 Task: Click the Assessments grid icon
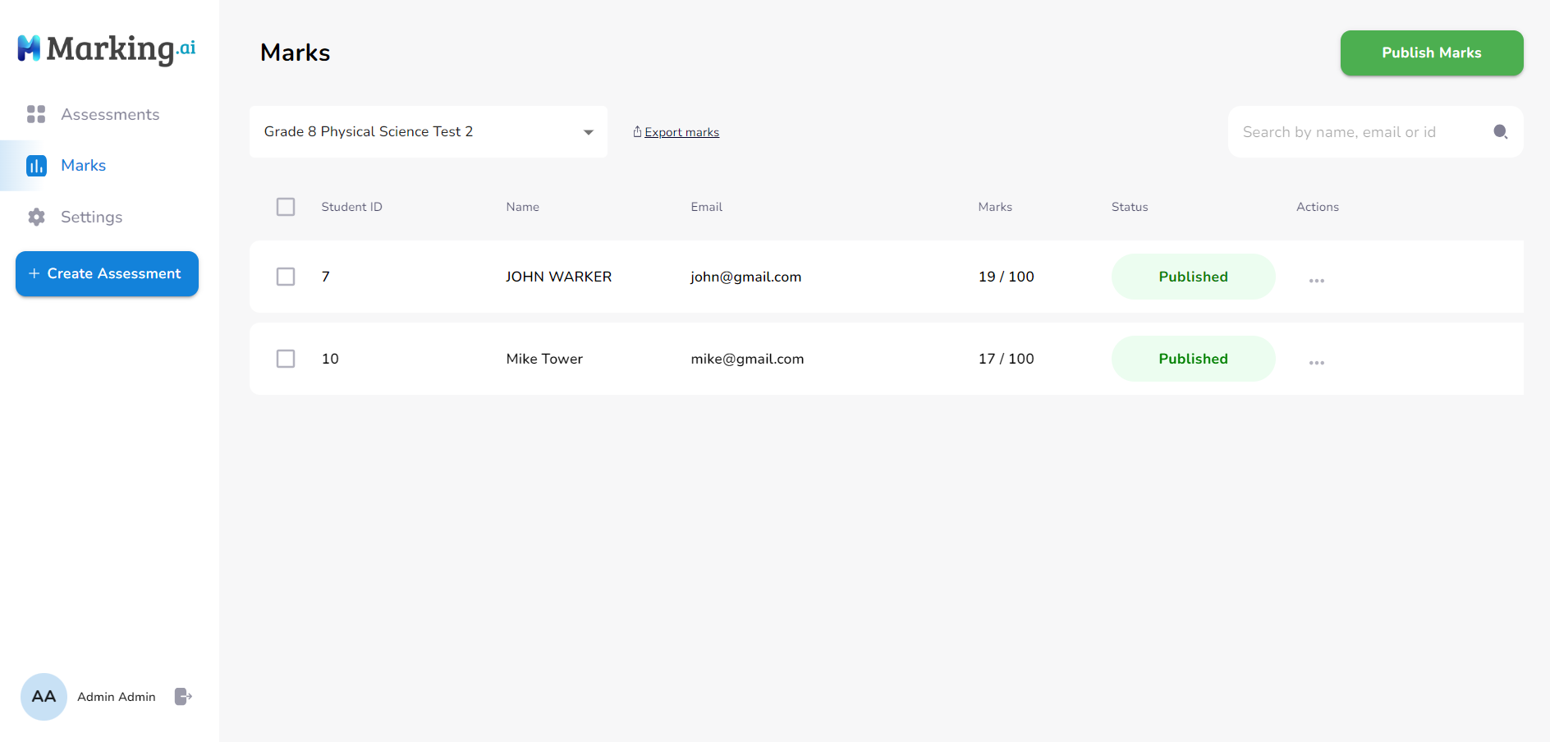pyautogui.click(x=36, y=114)
